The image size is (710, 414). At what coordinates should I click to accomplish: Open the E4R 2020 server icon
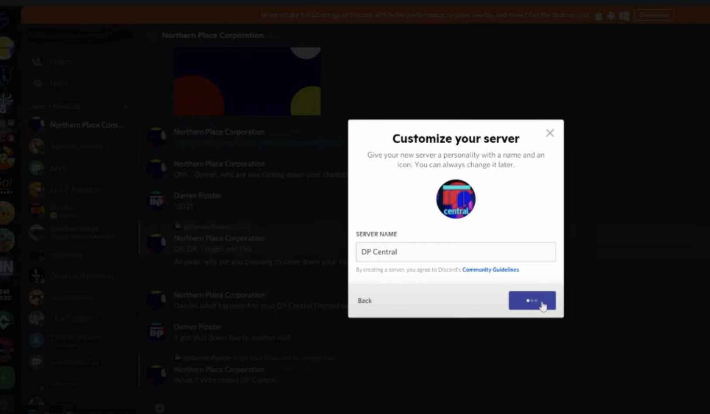tap(6, 294)
